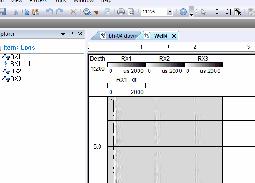Screen dimensions: 255x183
Task: Click the column fit width icon
Action: (x=227, y=12)
